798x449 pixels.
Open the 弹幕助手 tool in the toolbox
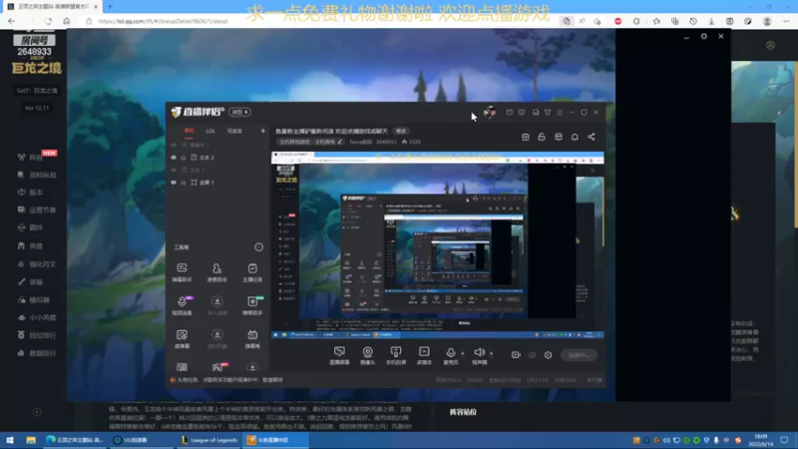(182, 271)
